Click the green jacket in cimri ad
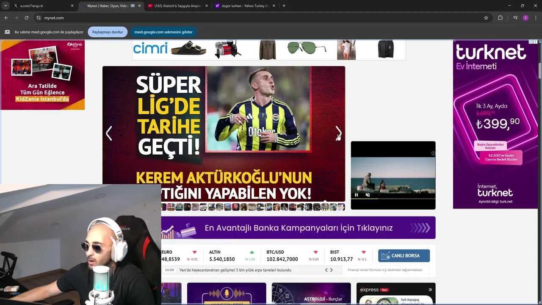Image resolution: width=542 pixels, height=305 pixels. [268, 50]
